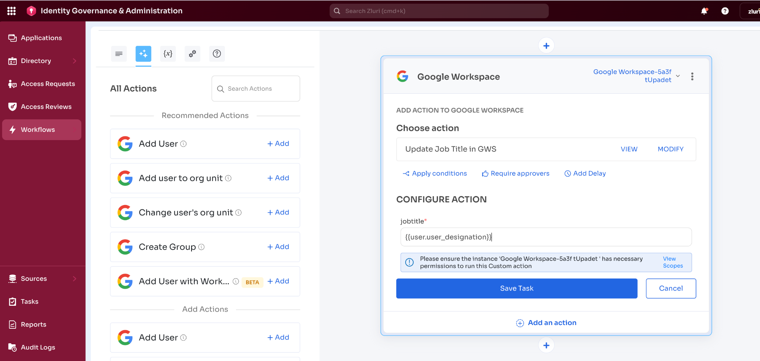Viewport: 760px width, 361px height.
Task: Show info for Change user's org unit
Action: (x=239, y=212)
